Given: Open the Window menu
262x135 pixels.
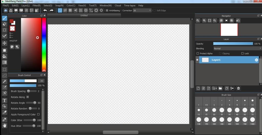Looking at the screenshot, I should (106, 6).
